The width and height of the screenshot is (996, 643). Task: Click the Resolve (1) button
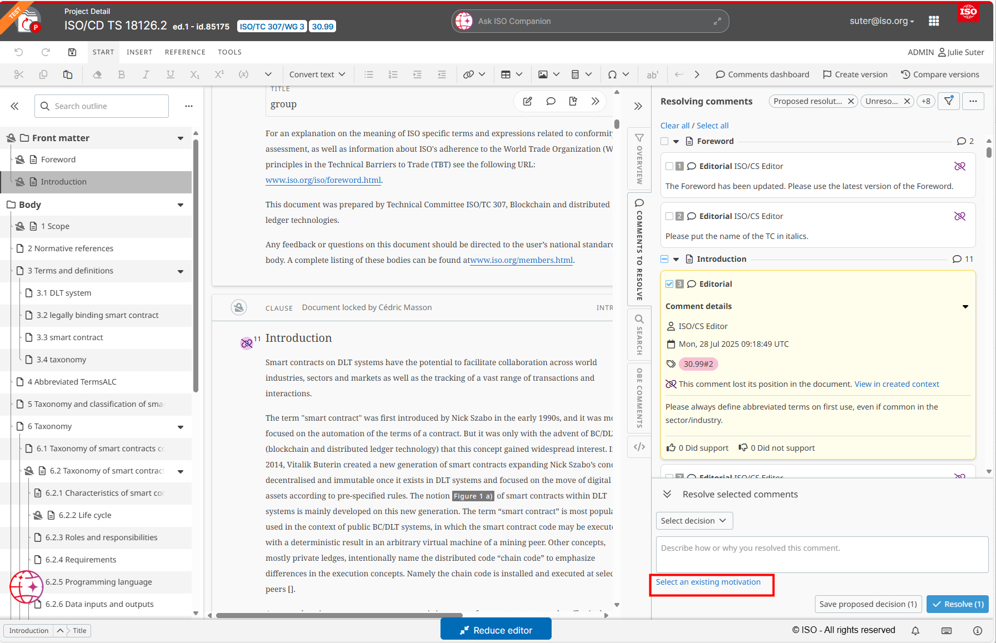[x=957, y=604]
